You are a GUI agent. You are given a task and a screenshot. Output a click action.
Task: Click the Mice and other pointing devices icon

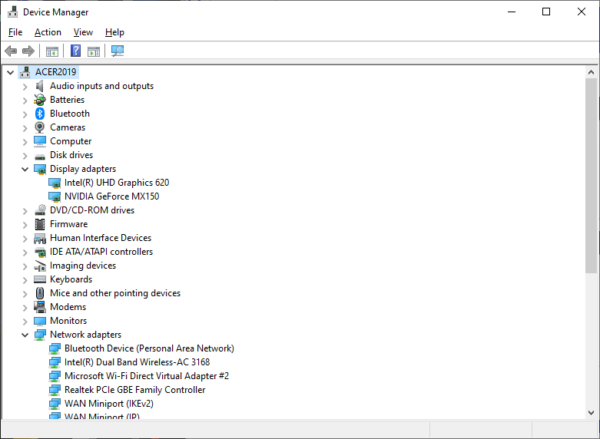(40, 293)
